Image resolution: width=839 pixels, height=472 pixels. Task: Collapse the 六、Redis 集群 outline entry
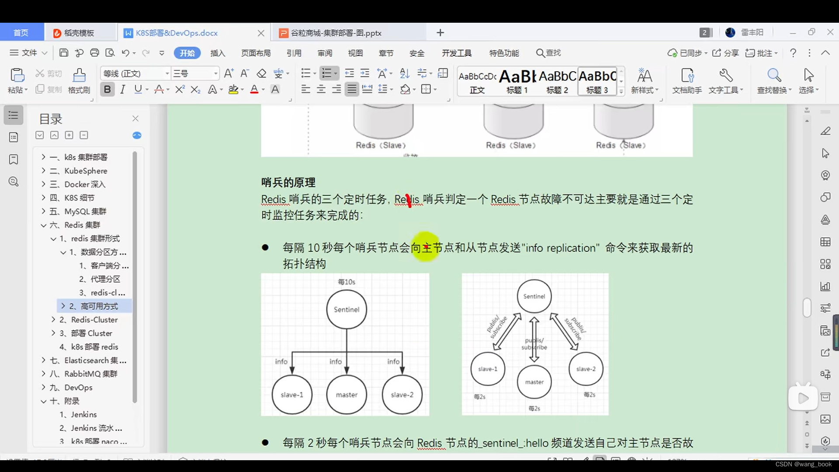43,225
